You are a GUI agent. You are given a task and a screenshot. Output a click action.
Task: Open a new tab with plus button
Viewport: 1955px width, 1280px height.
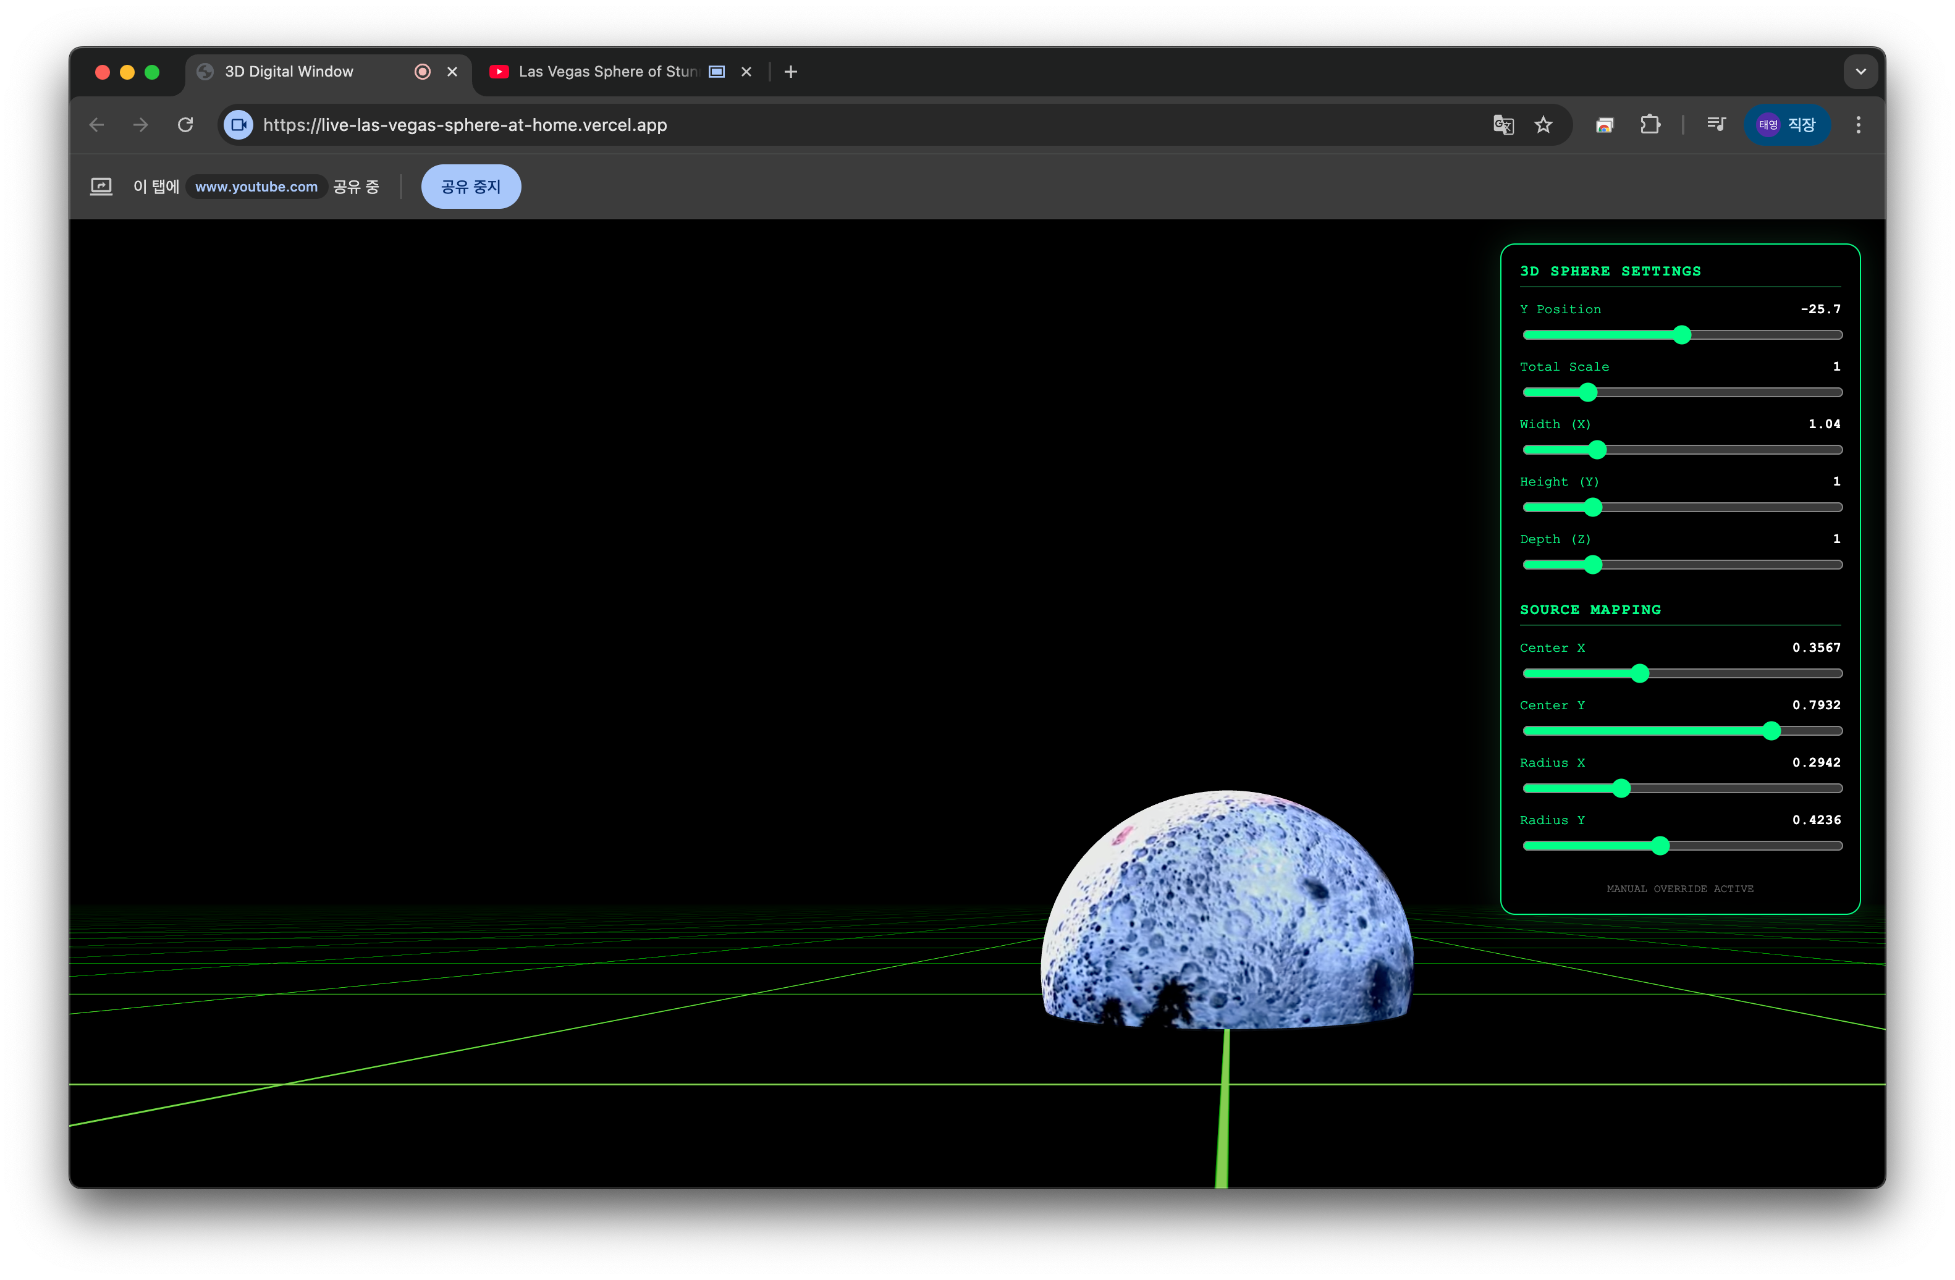pos(790,72)
